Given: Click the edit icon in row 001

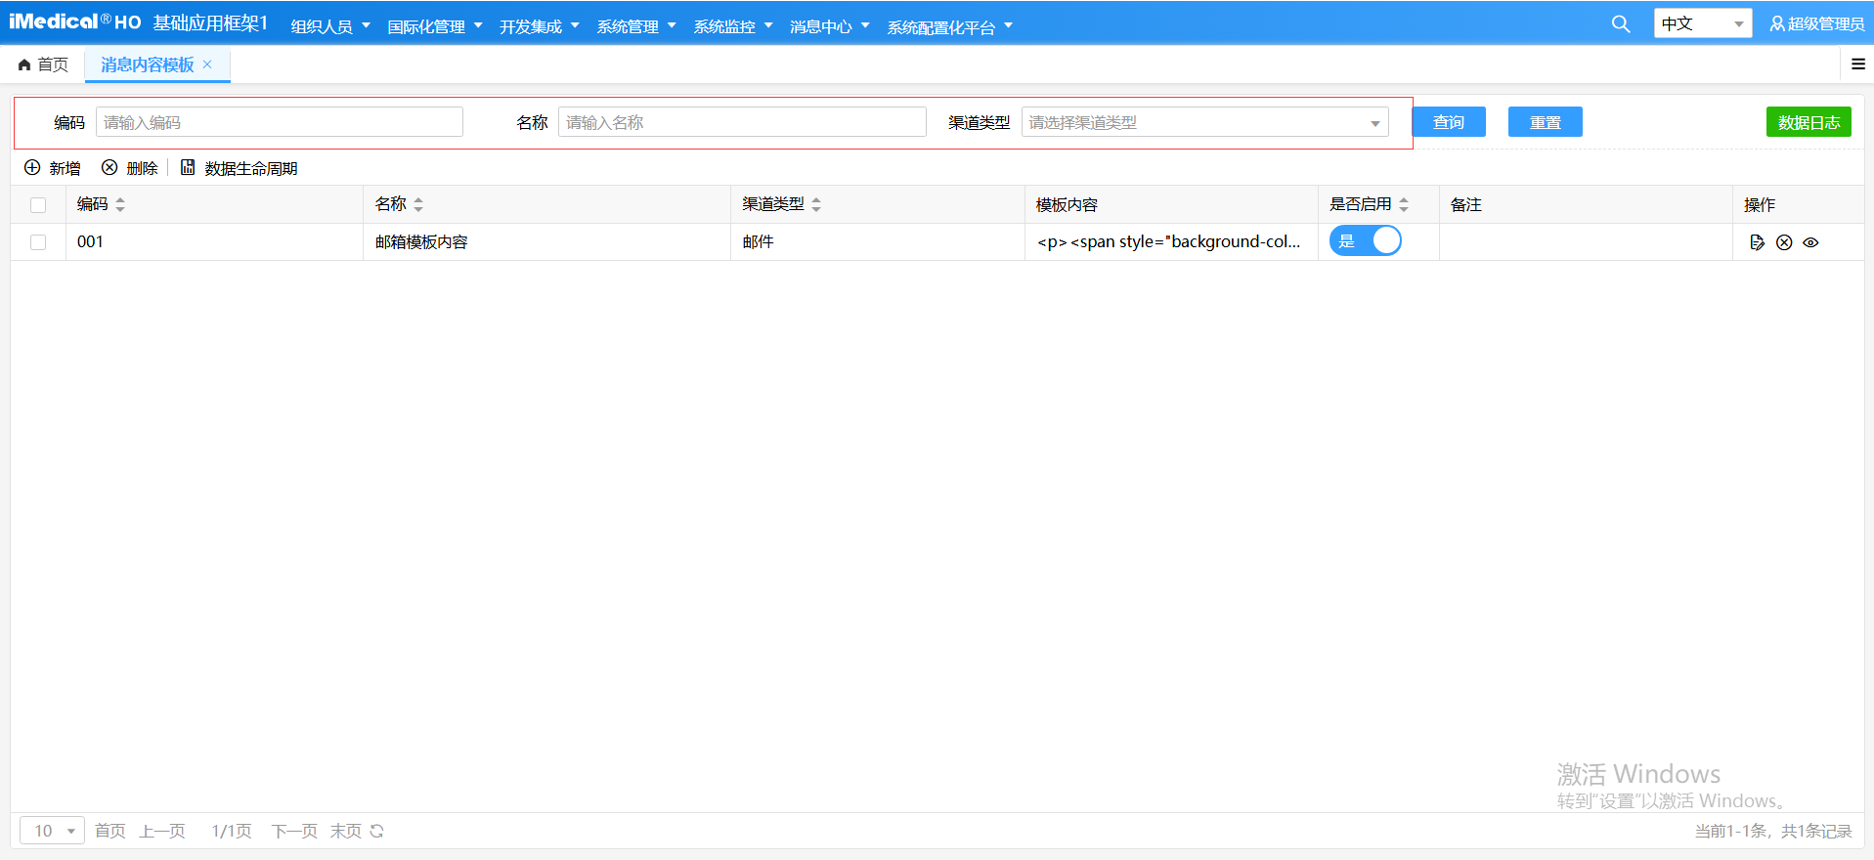Looking at the screenshot, I should point(1757,242).
